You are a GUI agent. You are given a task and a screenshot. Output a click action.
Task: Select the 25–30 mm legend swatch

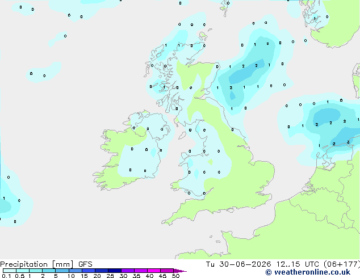pyautogui.click(x=115, y=271)
